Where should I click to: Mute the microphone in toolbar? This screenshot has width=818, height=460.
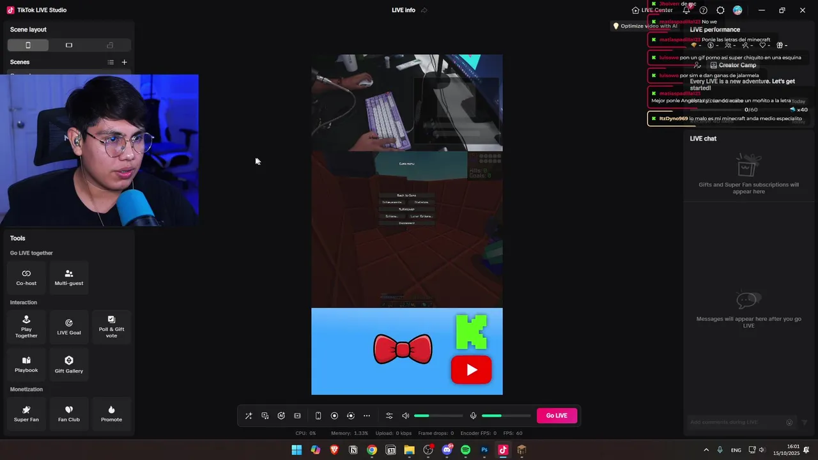(x=473, y=416)
